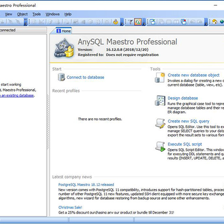Click the 'Start' section heading
224x224 pixels.
click(57, 69)
